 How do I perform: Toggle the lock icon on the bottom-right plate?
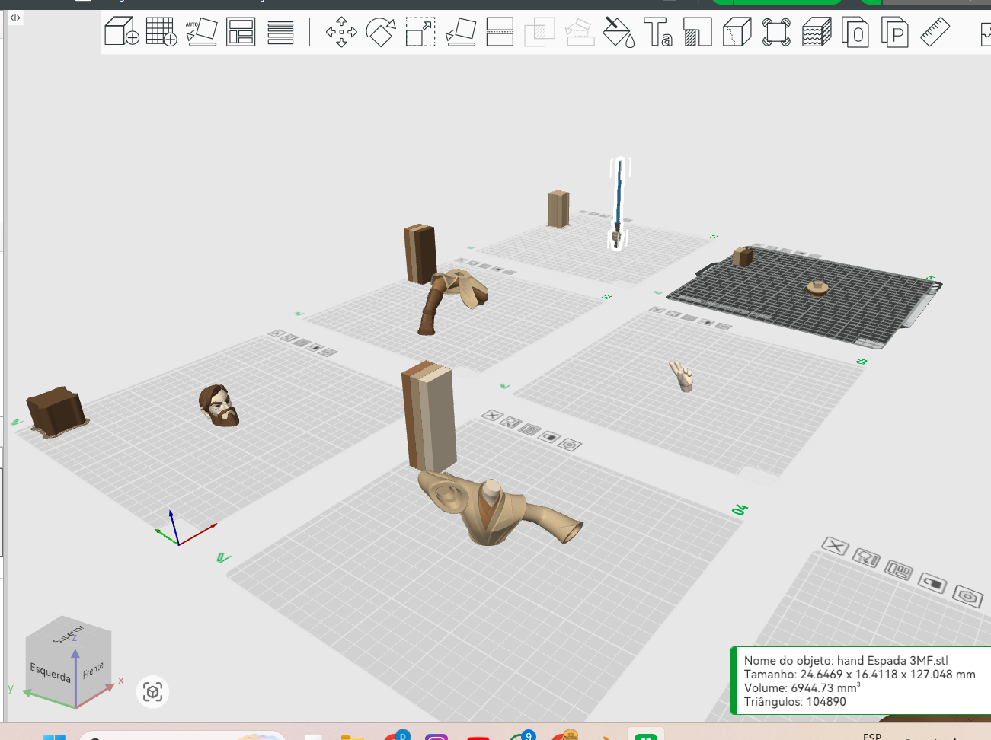932,583
